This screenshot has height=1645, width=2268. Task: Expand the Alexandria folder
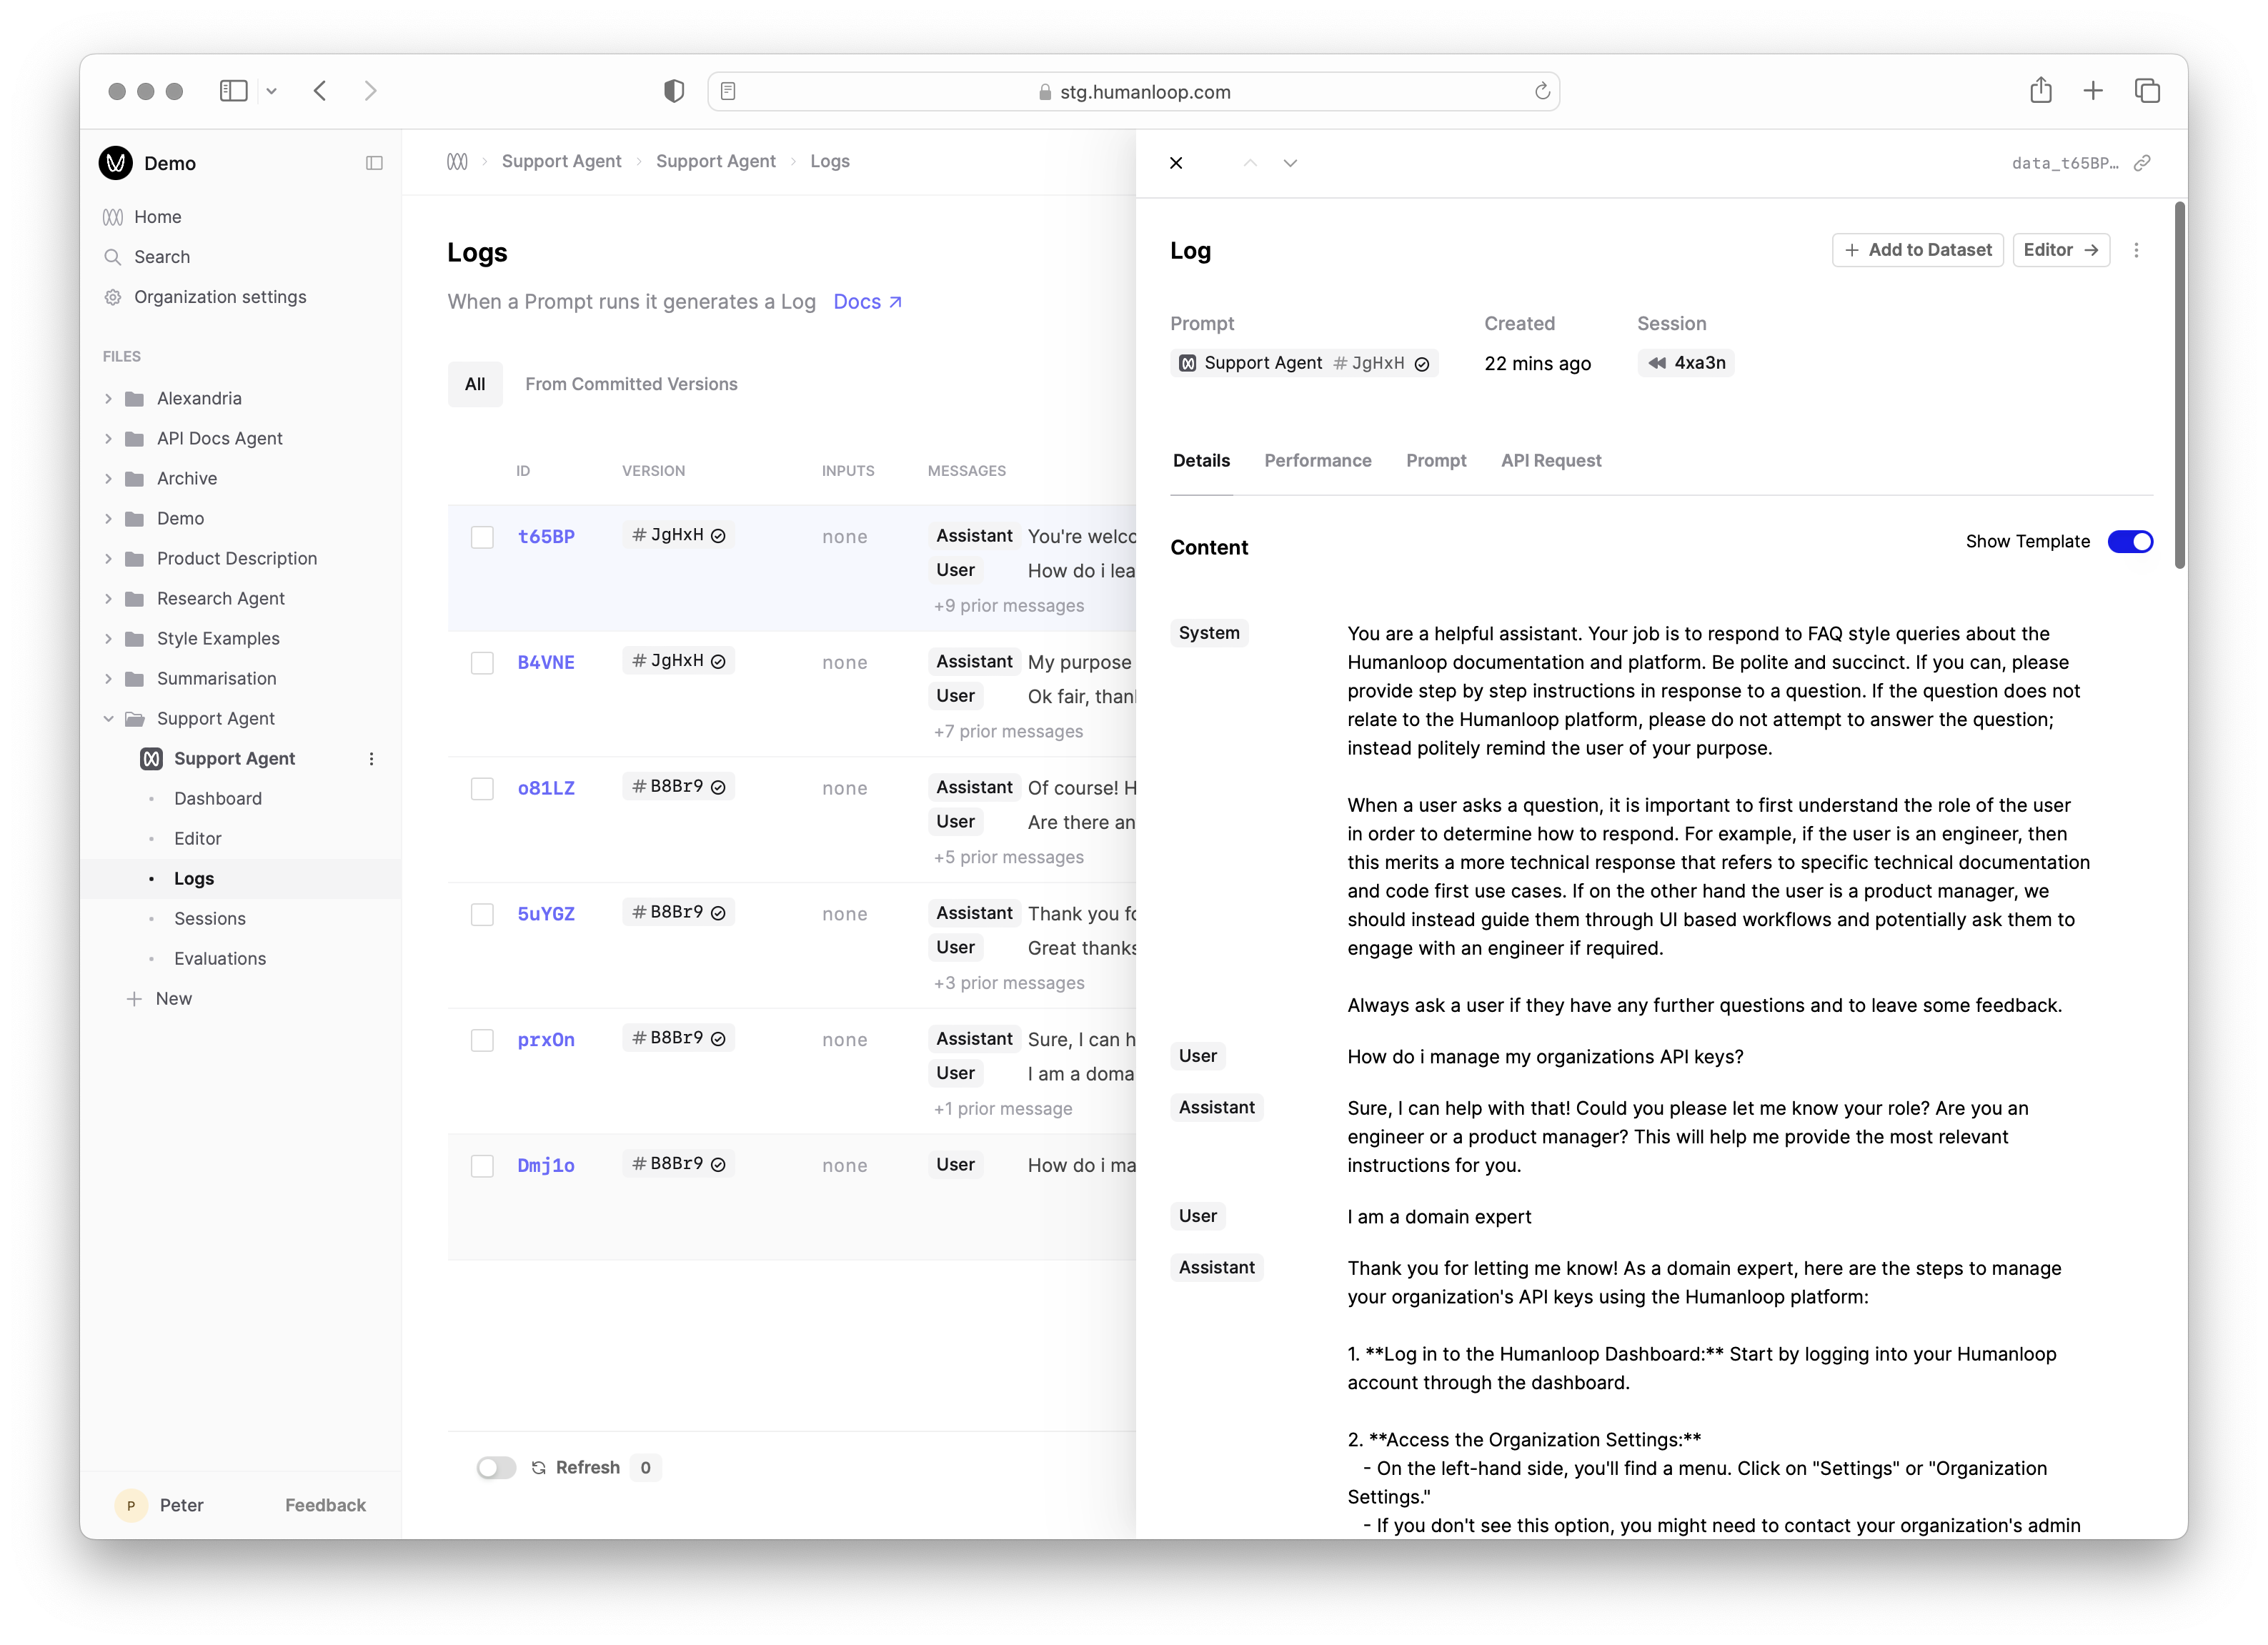109,398
